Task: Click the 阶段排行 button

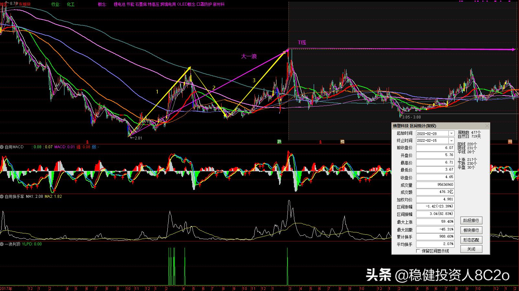Action: coord(471,221)
